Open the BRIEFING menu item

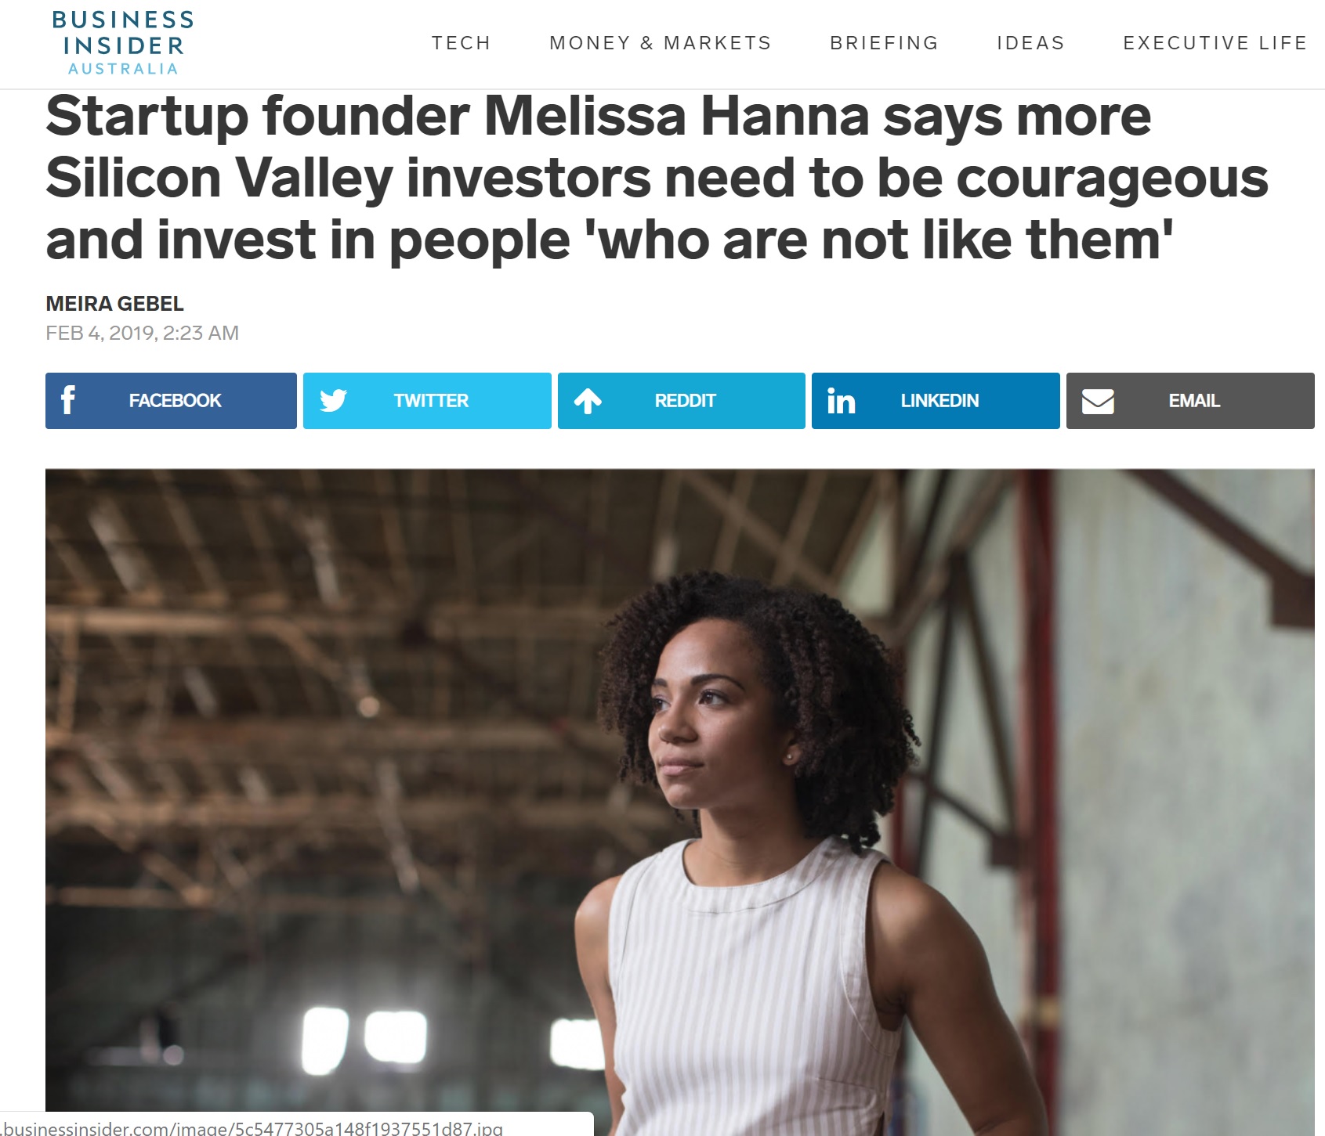(x=885, y=43)
